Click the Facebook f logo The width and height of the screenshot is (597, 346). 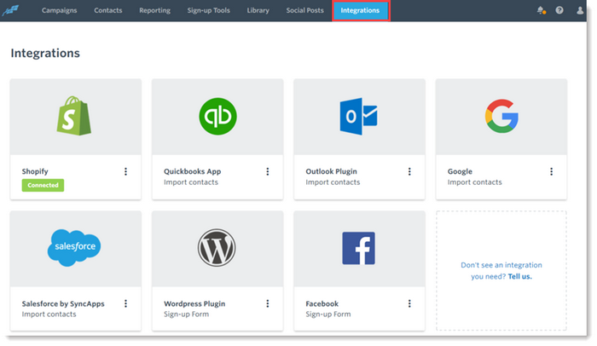pos(358,248)
